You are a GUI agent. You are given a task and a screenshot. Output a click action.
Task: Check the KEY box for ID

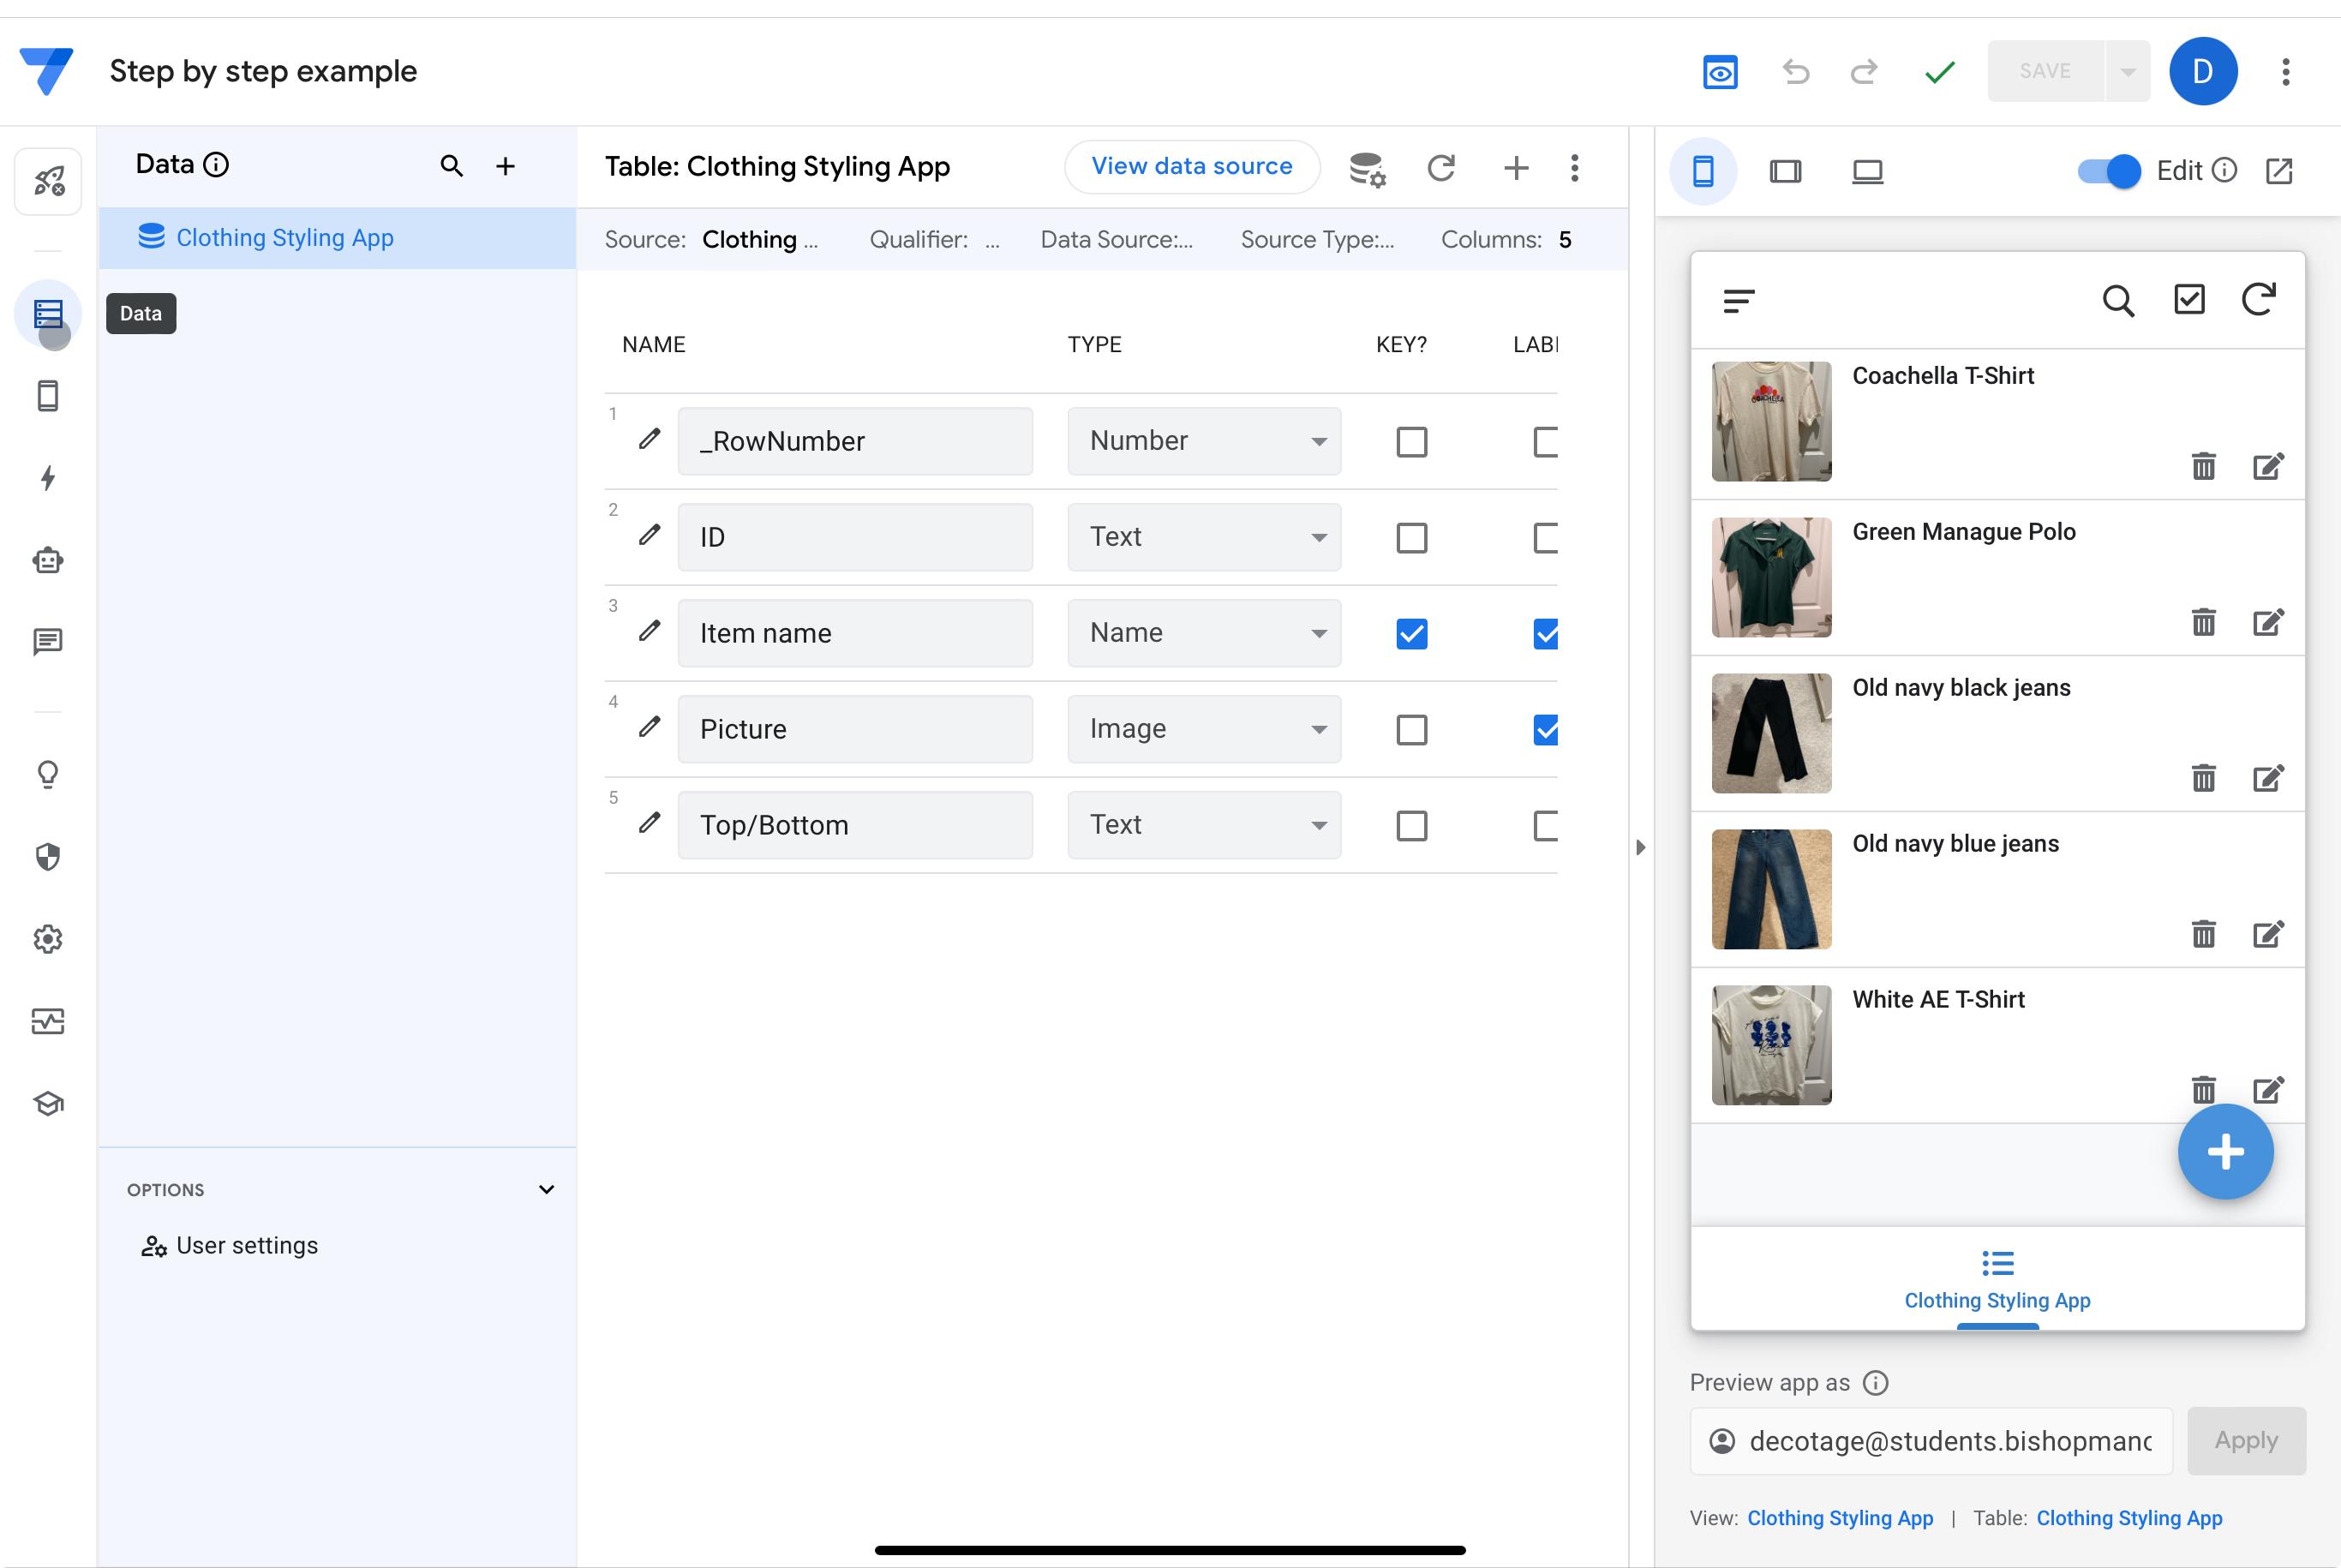[1412, 538]
